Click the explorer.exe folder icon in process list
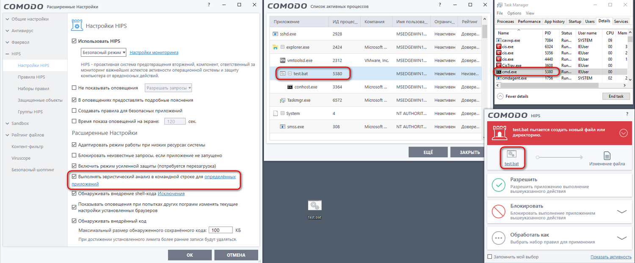The width and height of the screenshot is (635, 263). (275, 47)
